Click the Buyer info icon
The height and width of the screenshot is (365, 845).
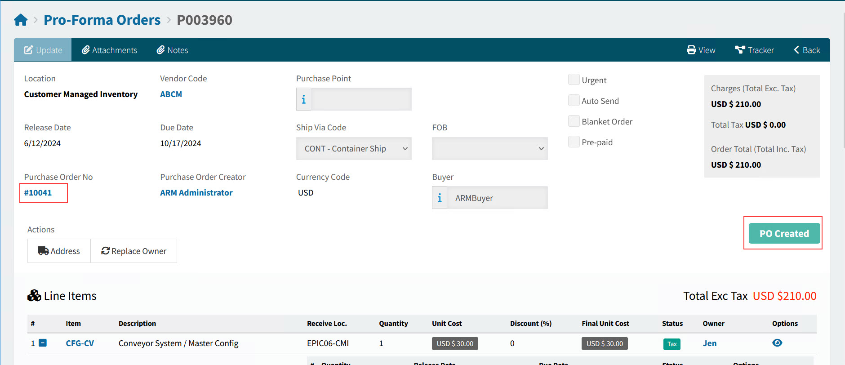tap(440, 198)
